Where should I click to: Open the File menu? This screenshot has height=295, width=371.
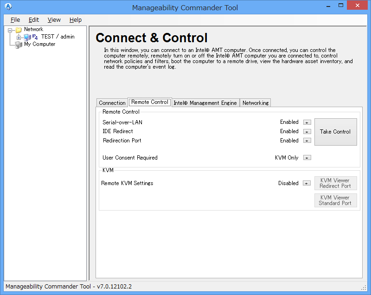(15, 20)
